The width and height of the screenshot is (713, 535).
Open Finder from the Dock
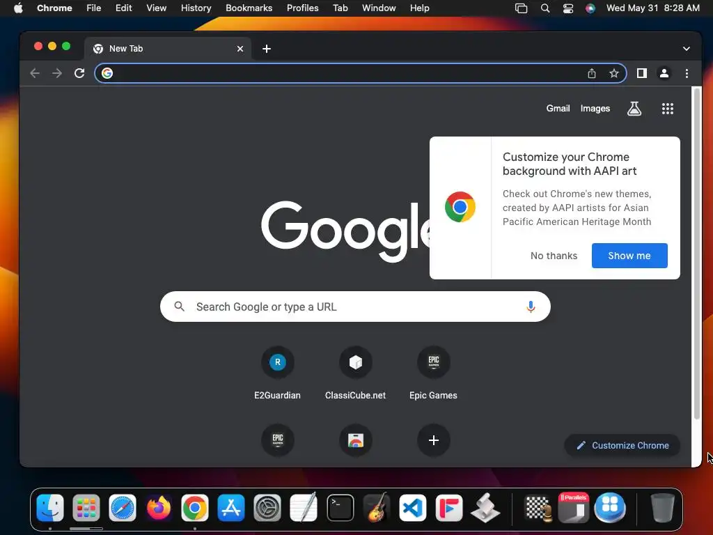50,507
